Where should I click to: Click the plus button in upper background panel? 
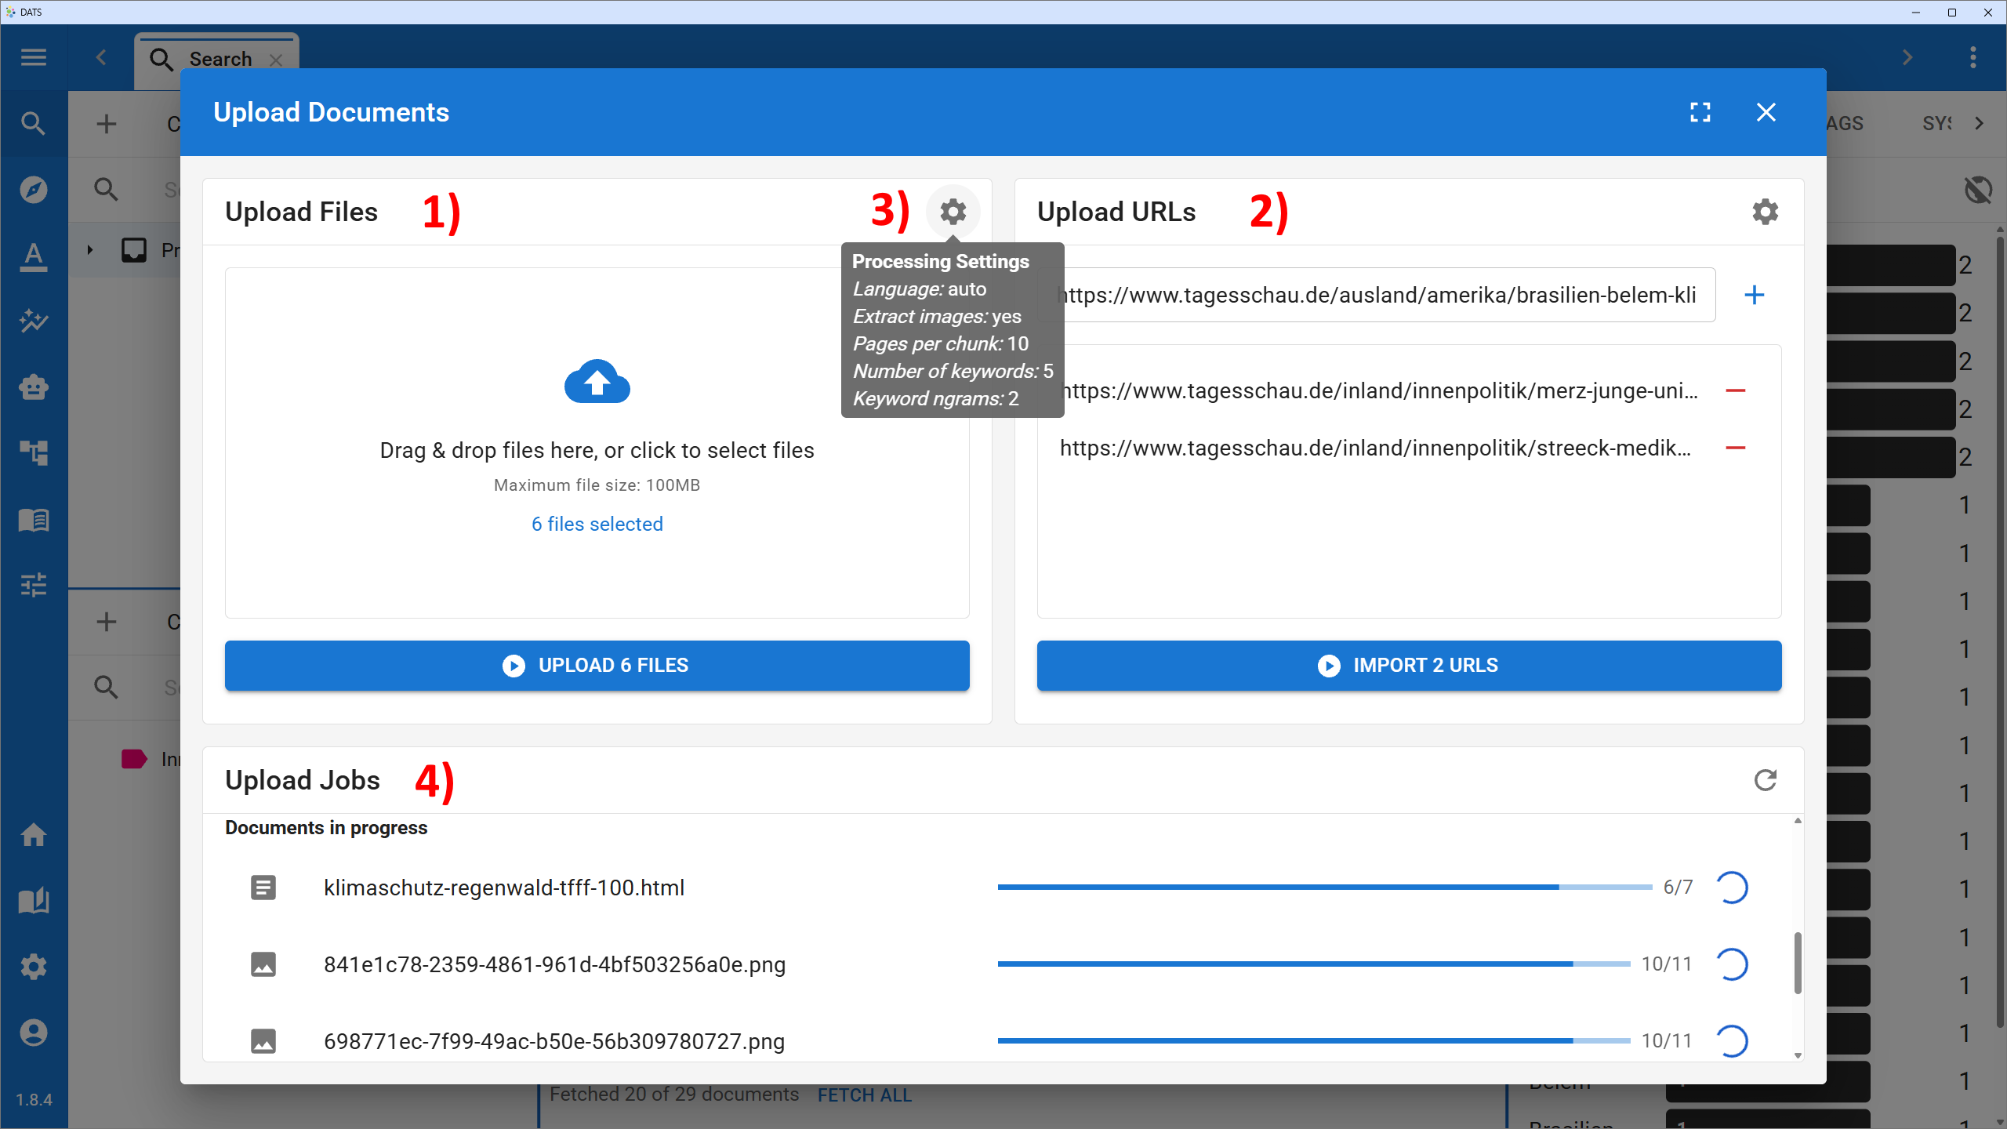pyautogui.click(x=107, y=124)
